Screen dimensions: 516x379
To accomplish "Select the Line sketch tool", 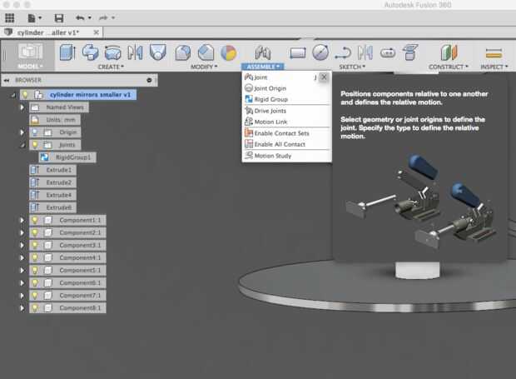I will coord(343,53).
